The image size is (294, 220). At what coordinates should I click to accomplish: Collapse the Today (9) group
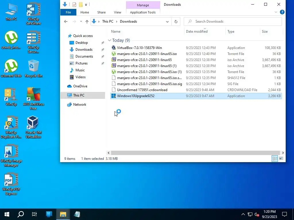point(109,40)
